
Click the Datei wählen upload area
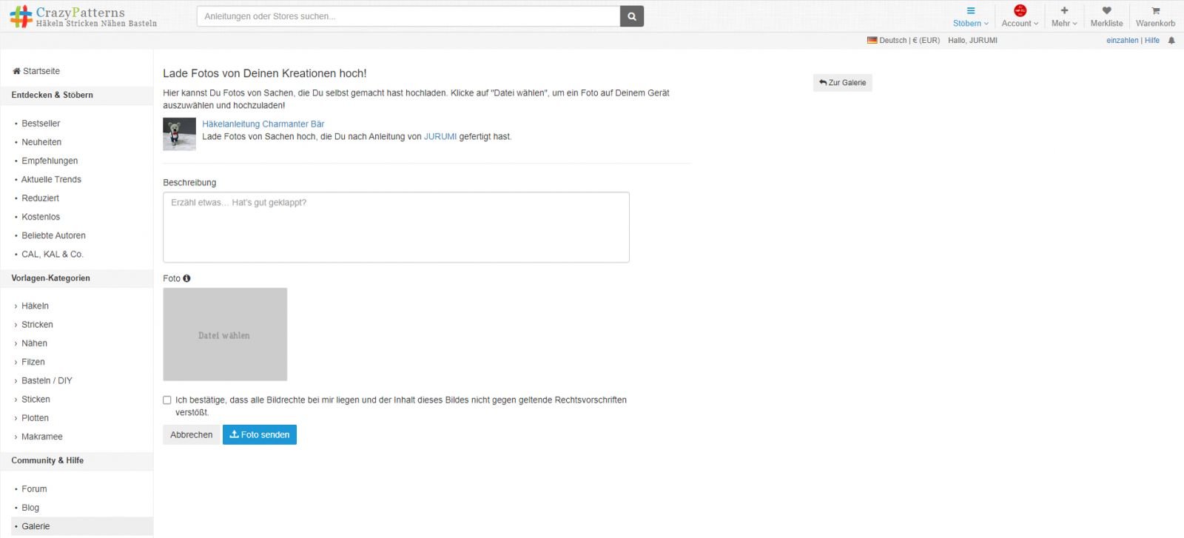click(x=225, y=334)
